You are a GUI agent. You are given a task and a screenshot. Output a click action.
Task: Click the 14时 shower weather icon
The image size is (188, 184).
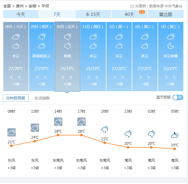coord(58,122)
